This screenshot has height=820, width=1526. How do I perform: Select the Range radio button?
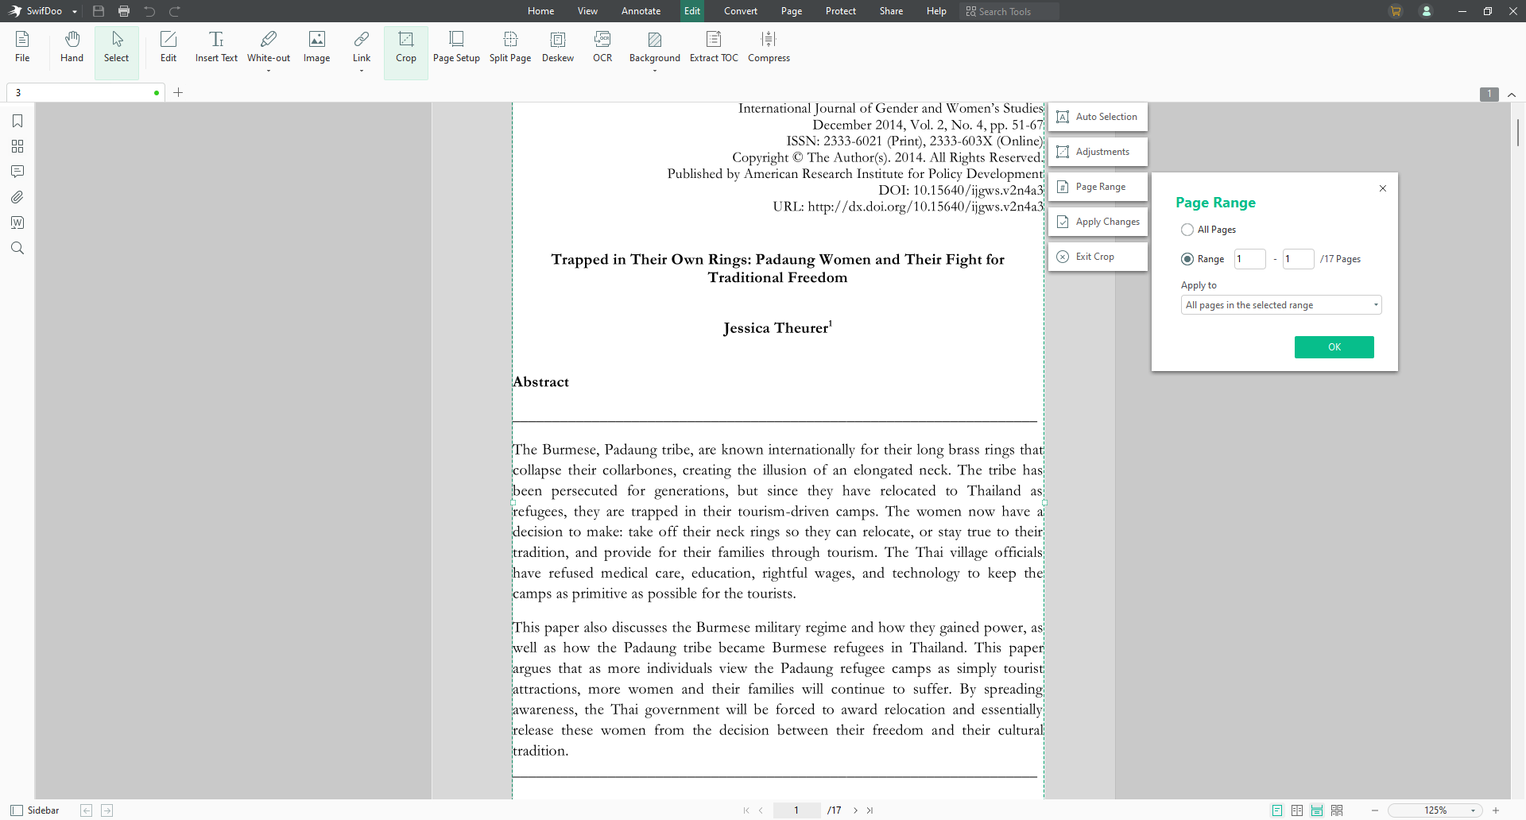(x=1187, y=259)
